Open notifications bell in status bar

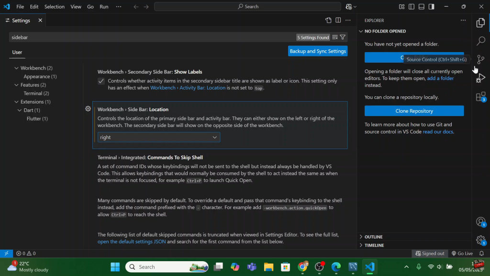click(x=481, y=253)
